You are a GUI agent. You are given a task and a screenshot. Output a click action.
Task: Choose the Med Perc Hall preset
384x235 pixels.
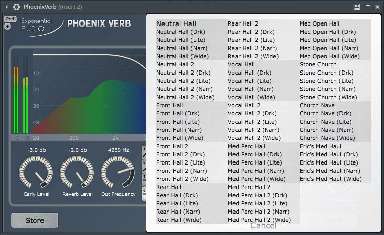point(247,146)
